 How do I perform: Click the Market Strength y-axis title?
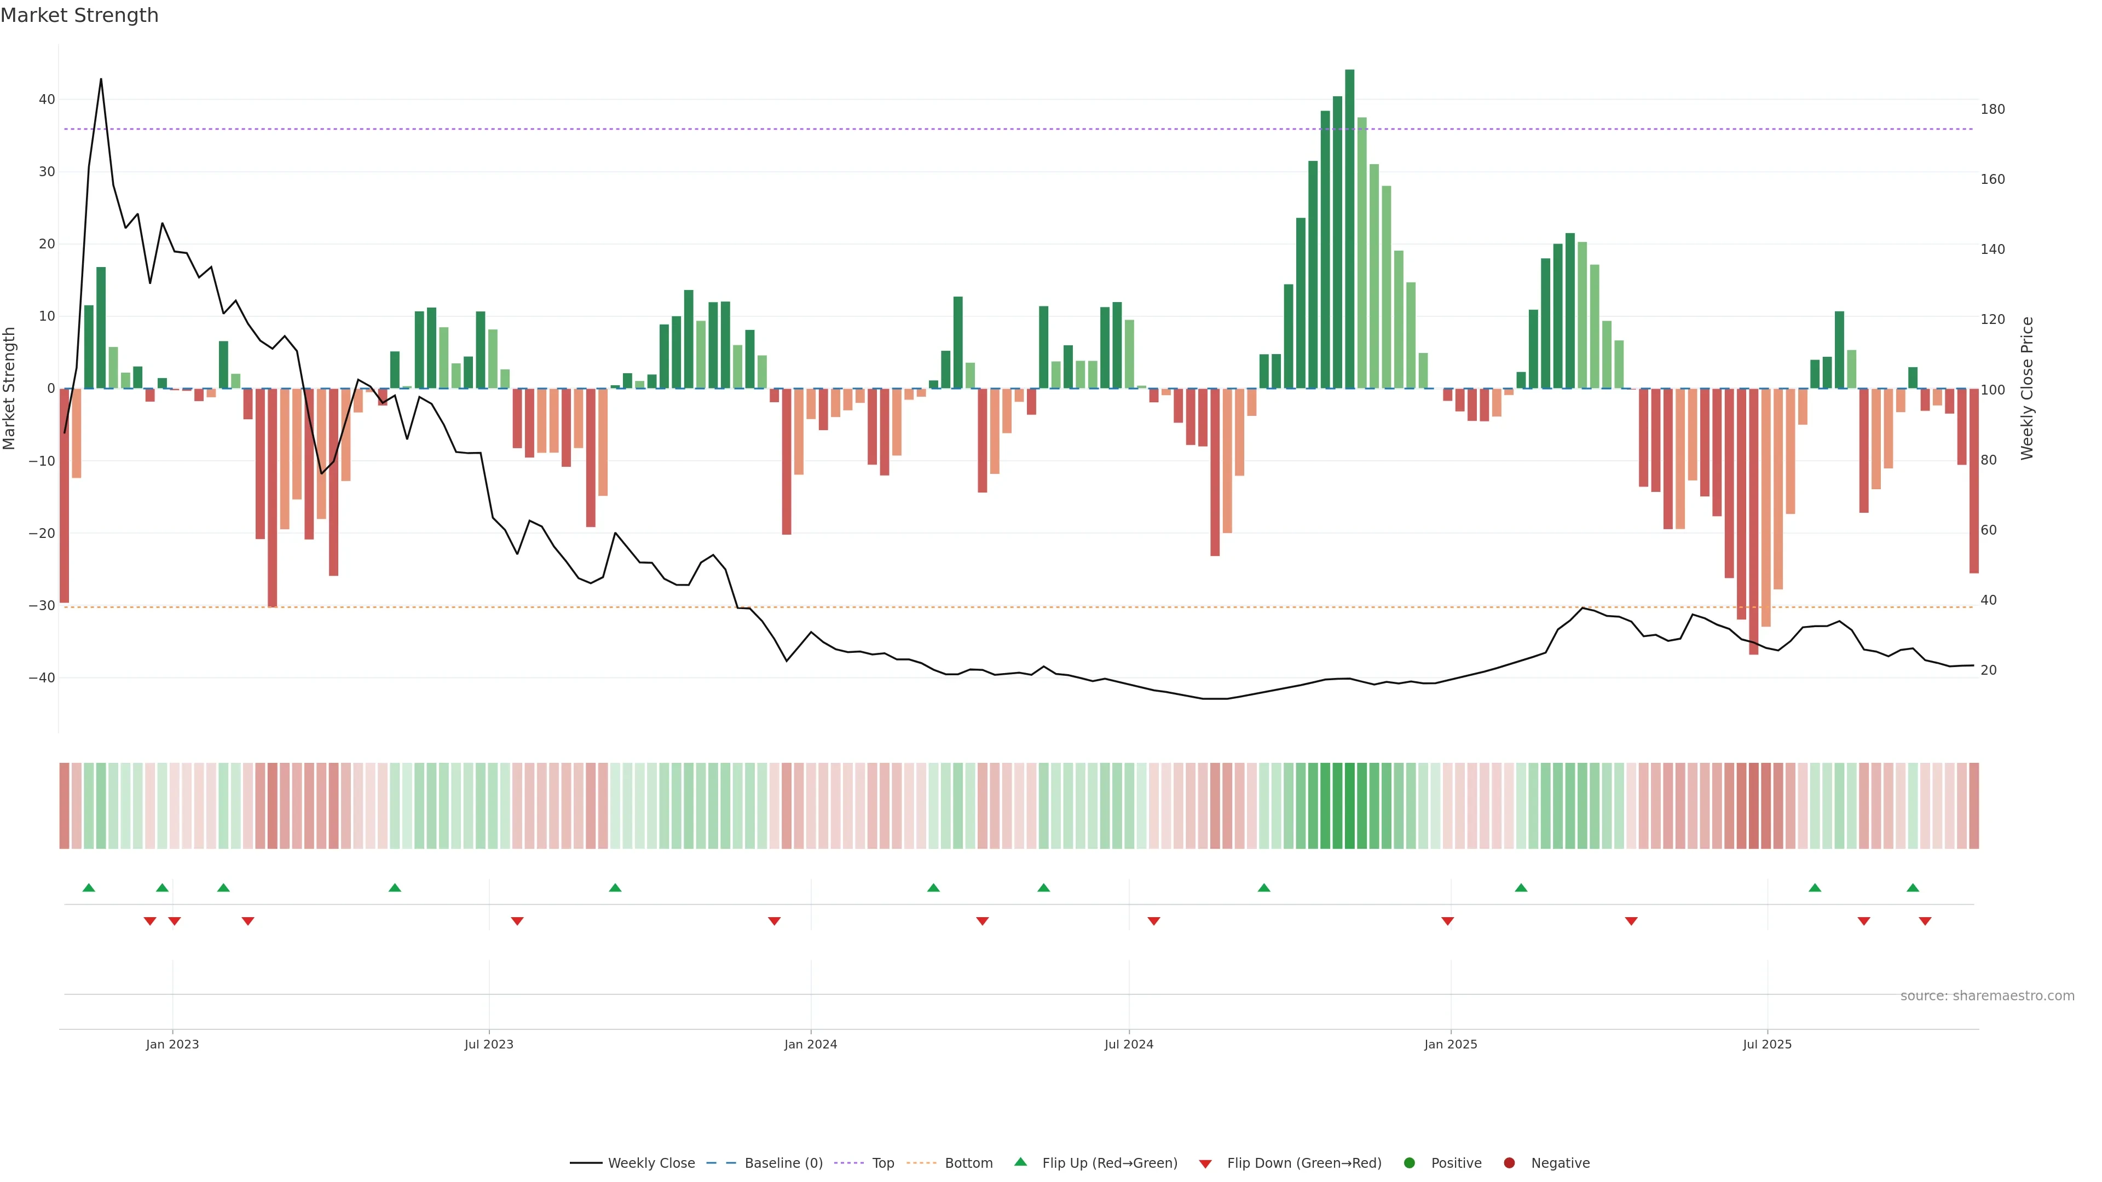point(10,389)
